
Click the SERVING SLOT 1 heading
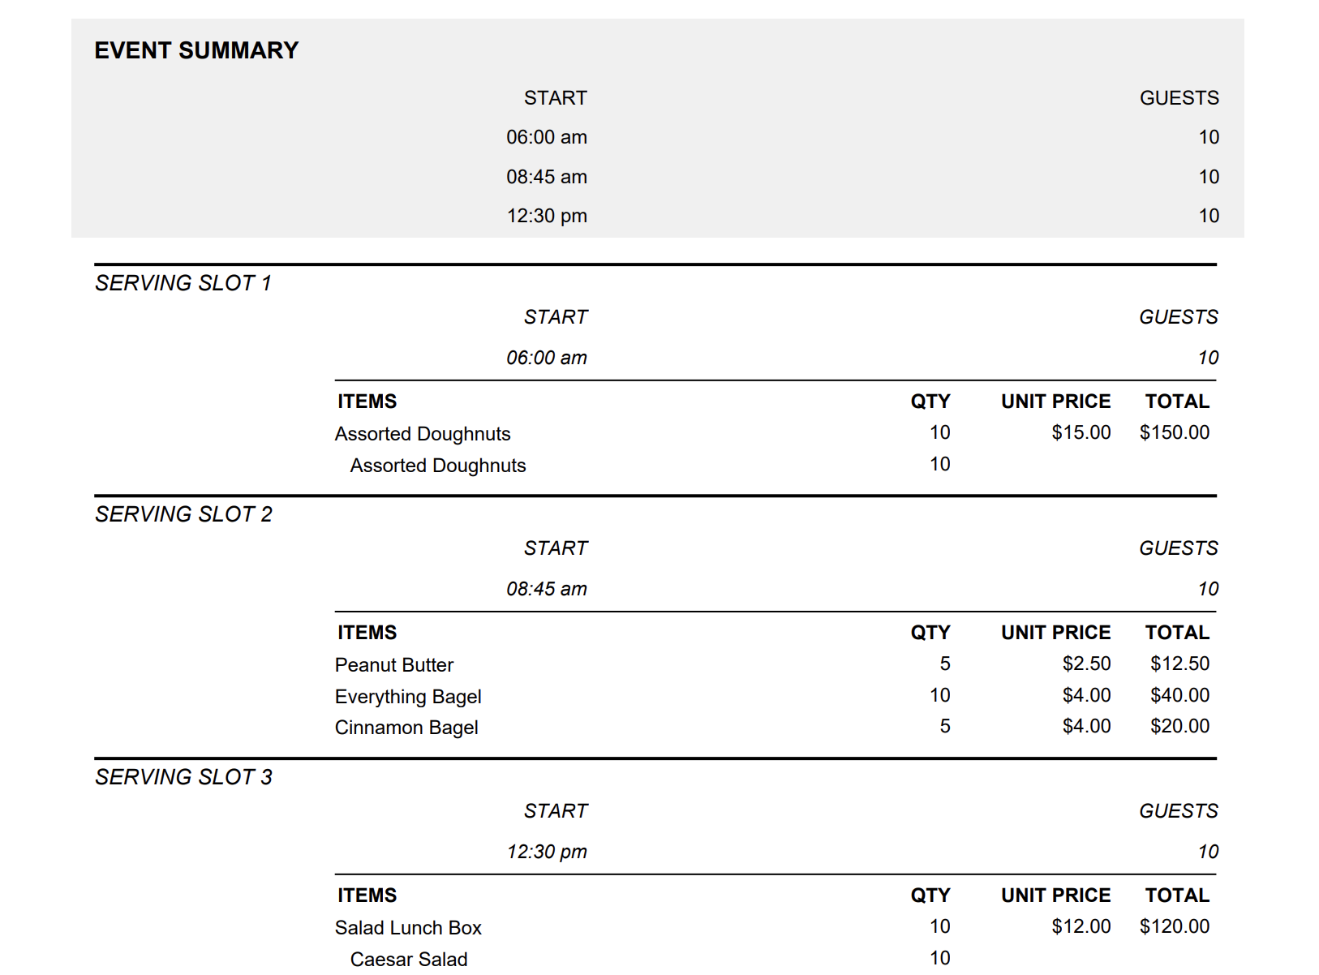coord(183,283)
